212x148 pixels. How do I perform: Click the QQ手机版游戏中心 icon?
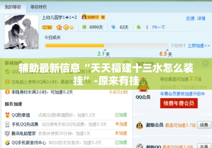pos(8,143)
